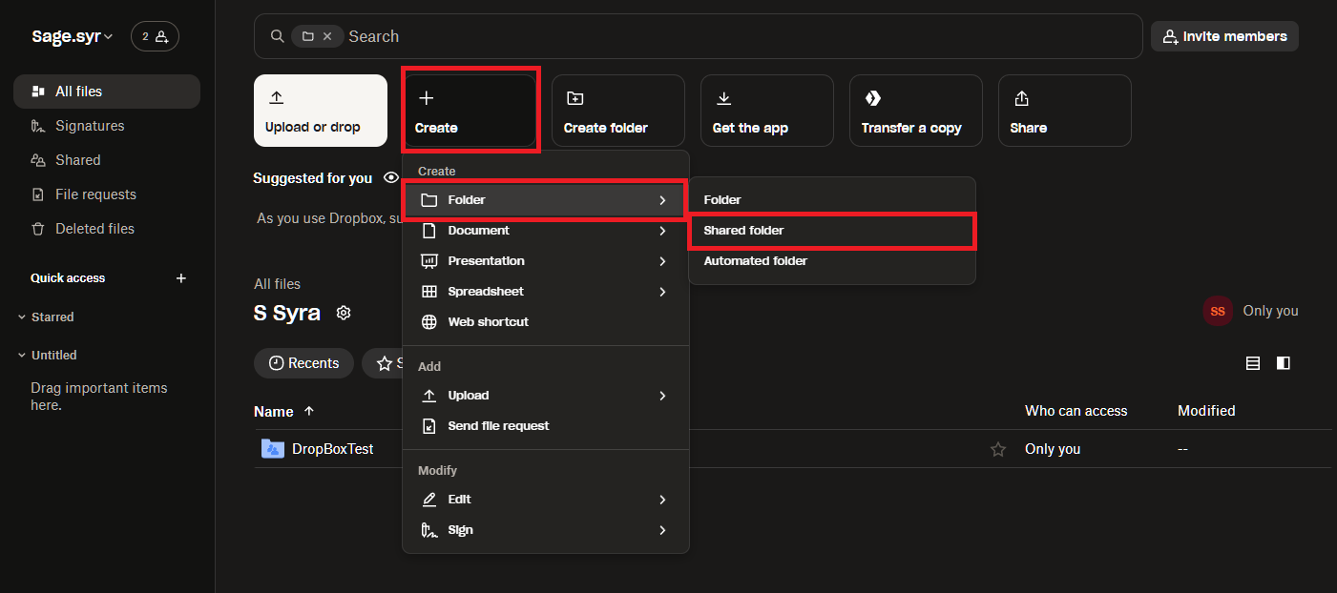
Task: Choose Send file request in the menu
Action: tap(546, 426)
